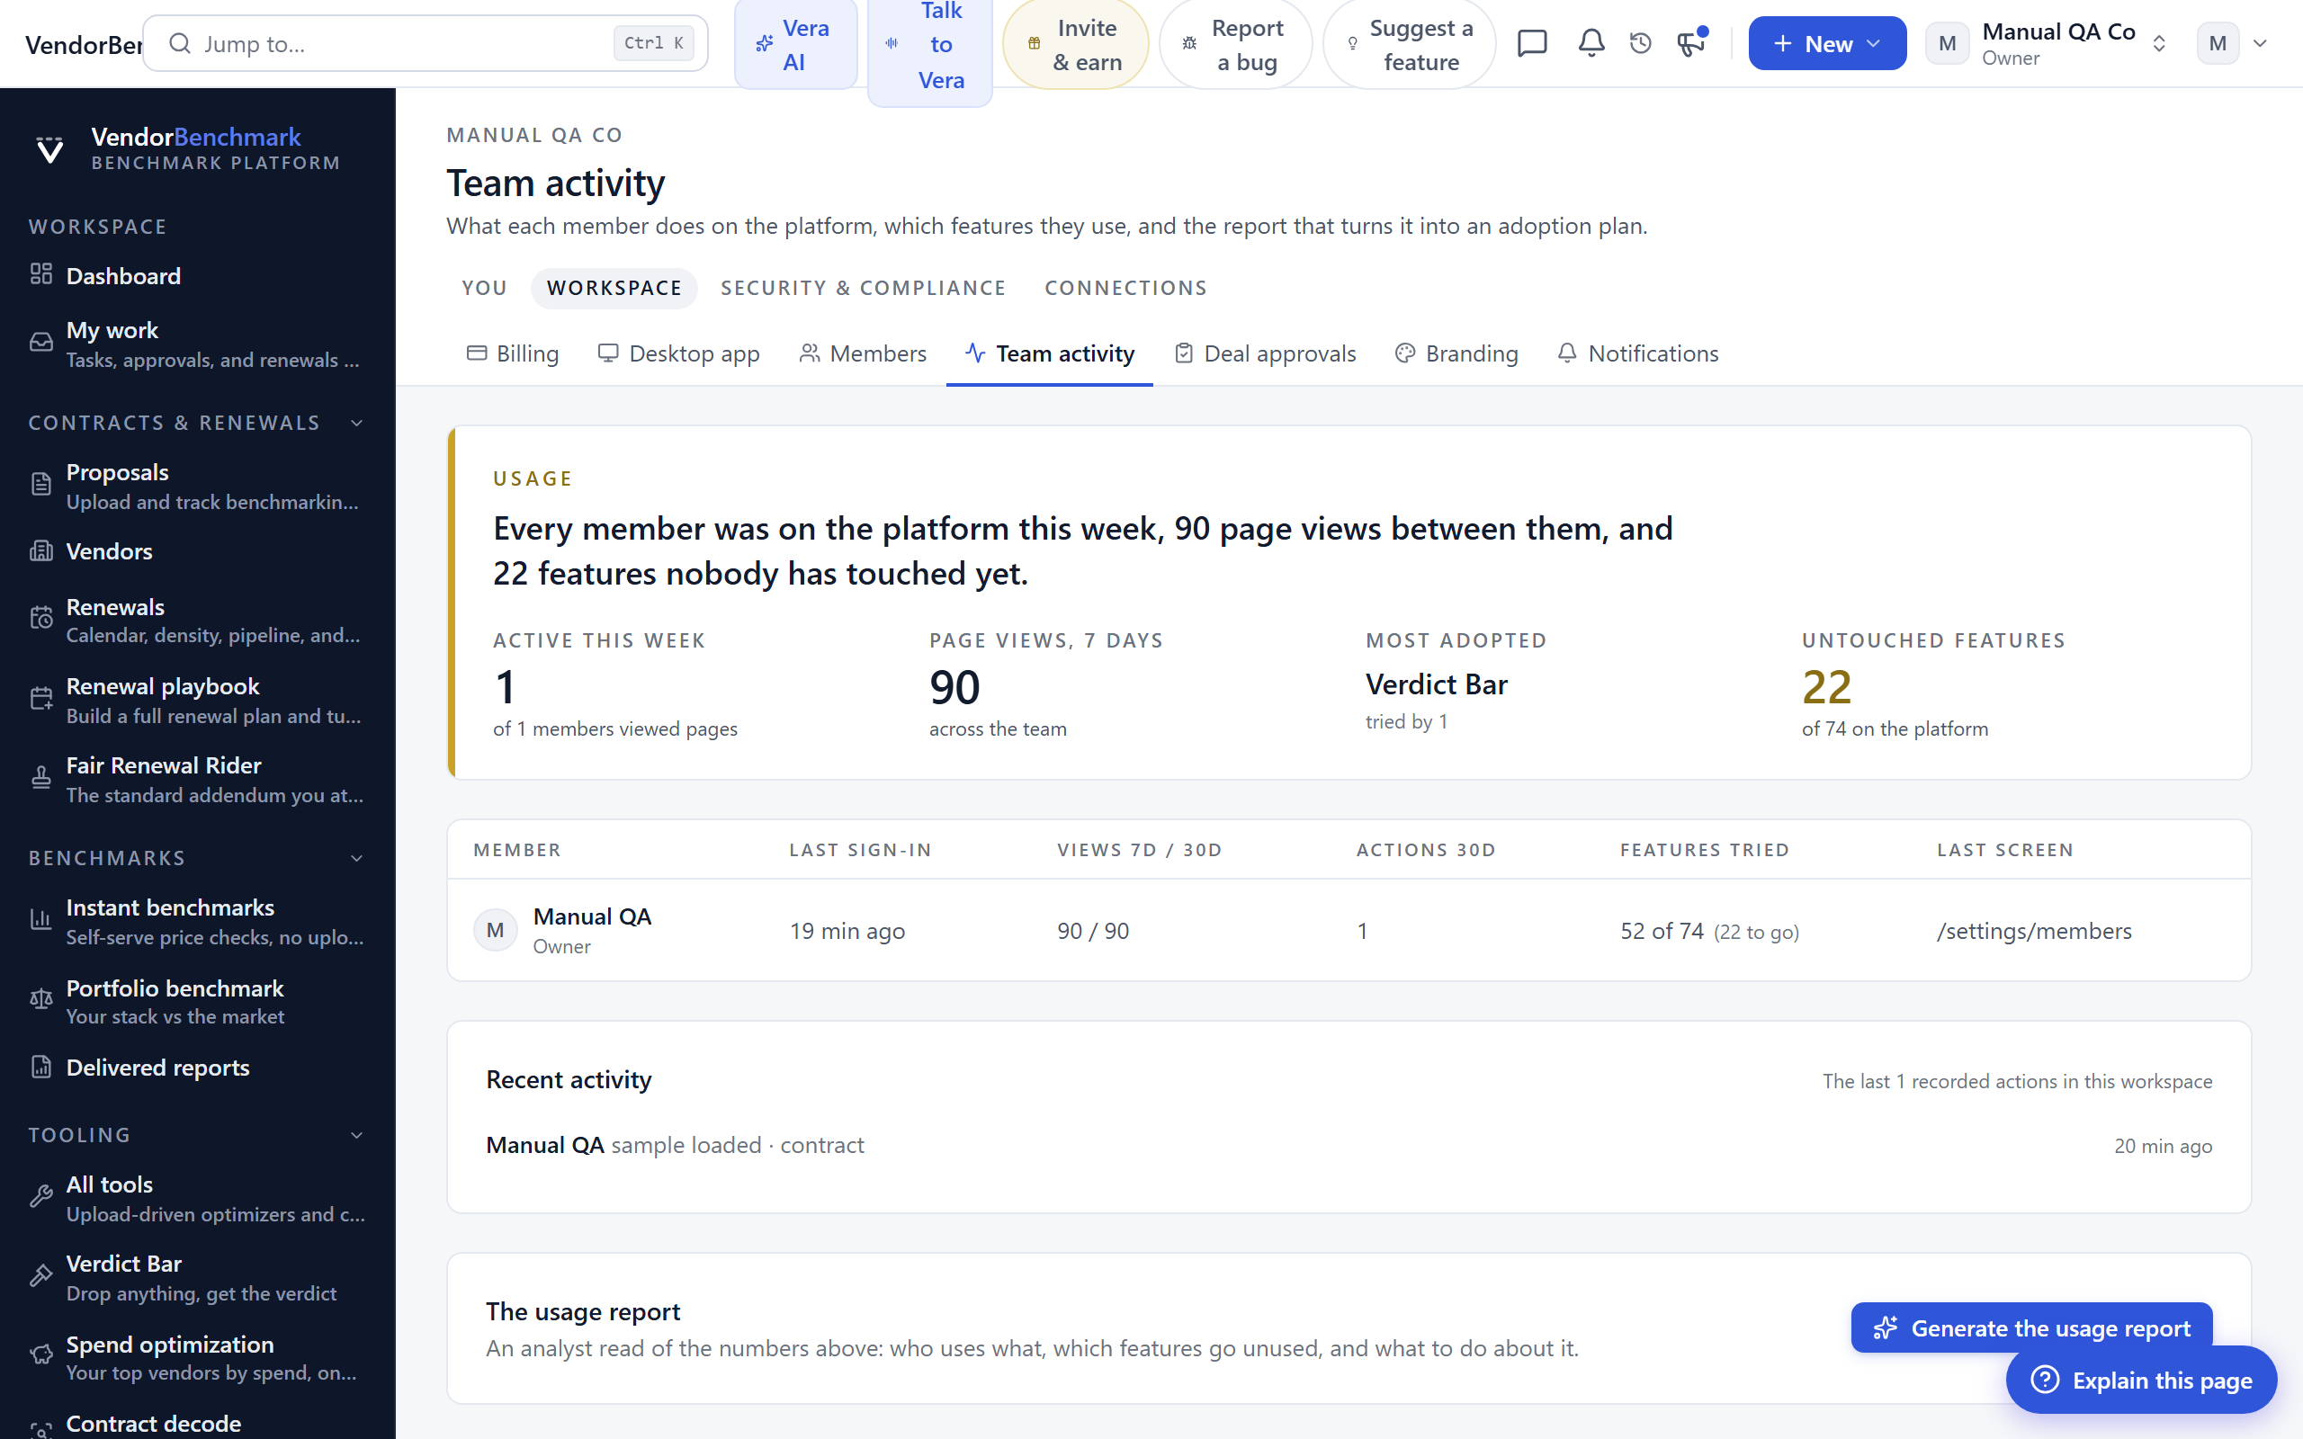Switch to the Connections tab

pyautogui.click(x=1125, y=289)
